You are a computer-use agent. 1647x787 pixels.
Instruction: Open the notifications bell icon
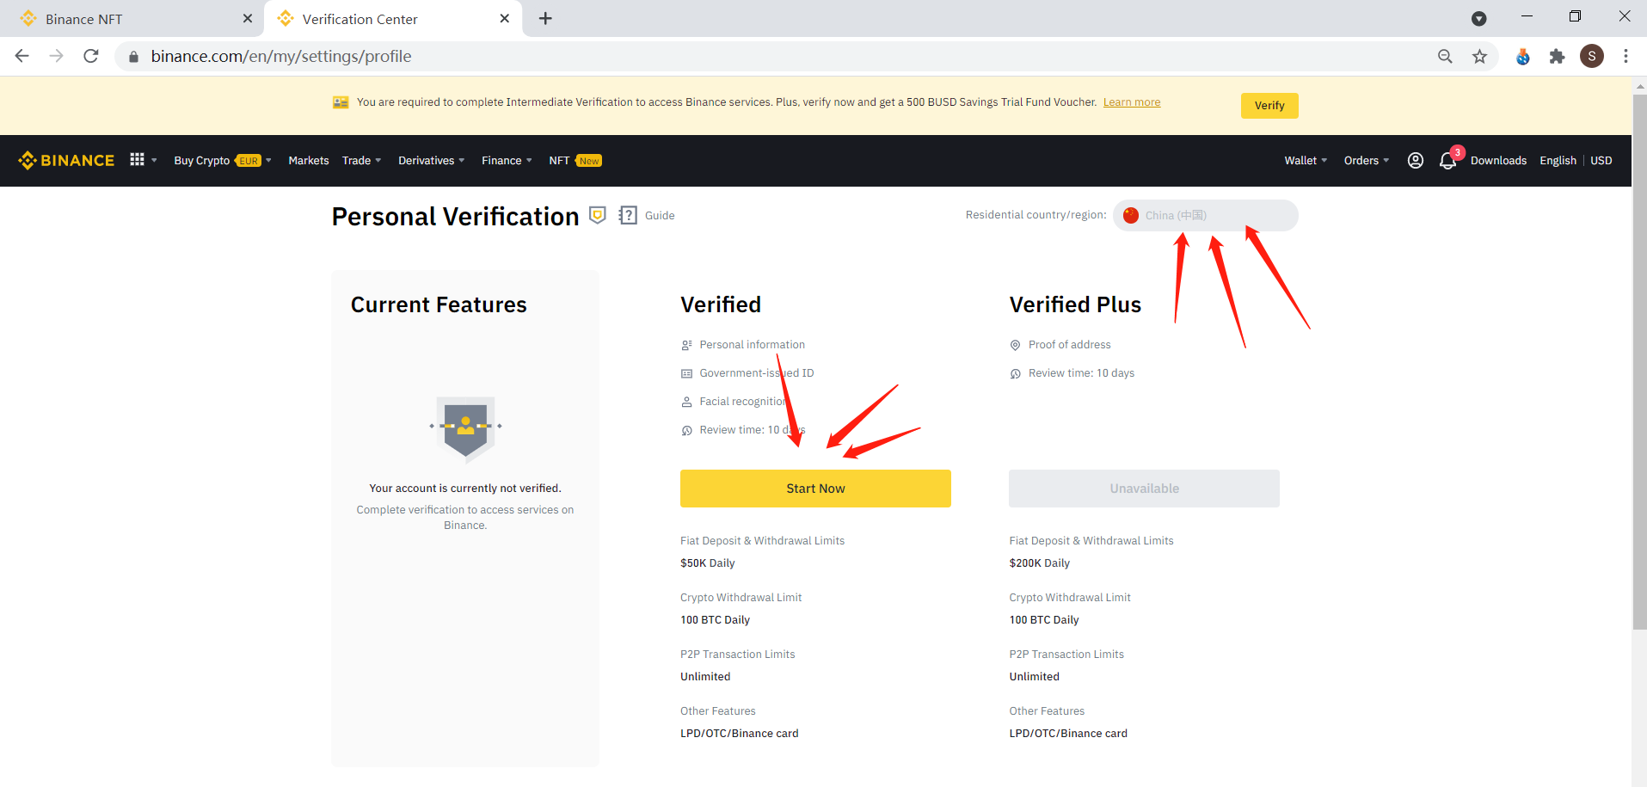[1447, 160]
